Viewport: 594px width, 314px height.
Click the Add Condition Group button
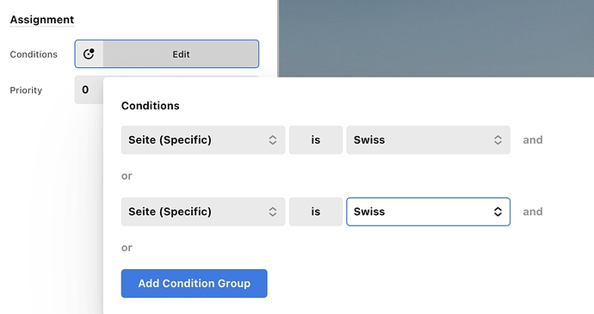pos(194,283)
